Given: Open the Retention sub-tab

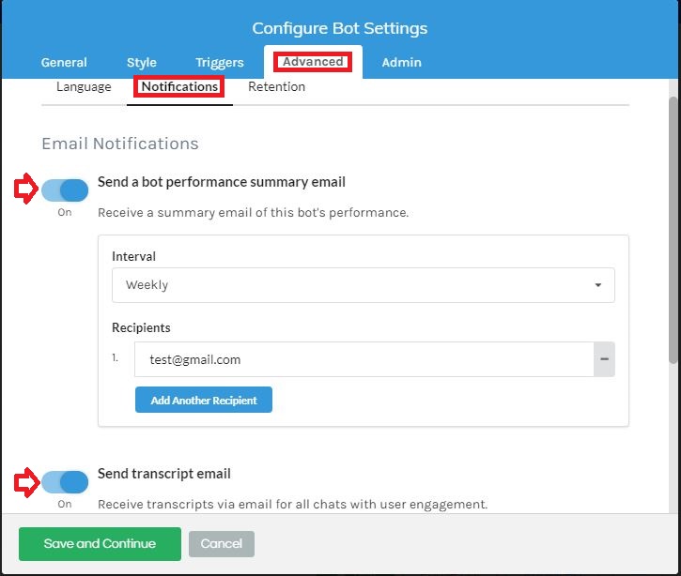Looking at the screenshot, I should tap(277, 86).
